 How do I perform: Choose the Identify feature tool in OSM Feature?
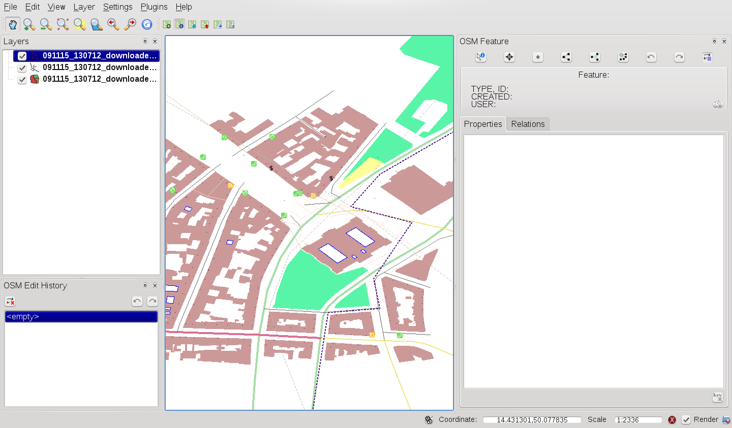tap(481, 57)
